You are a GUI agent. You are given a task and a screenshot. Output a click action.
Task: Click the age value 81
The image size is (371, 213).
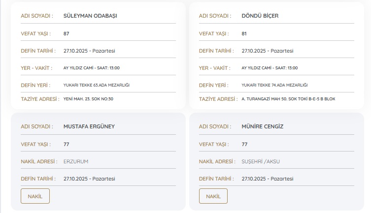click(x=244, y=33)
